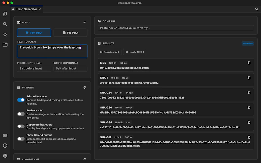Viewport: 261px width, 163px height.
Task: Click the SHA-384 1 ms timing badge
Action: point(128,122)
